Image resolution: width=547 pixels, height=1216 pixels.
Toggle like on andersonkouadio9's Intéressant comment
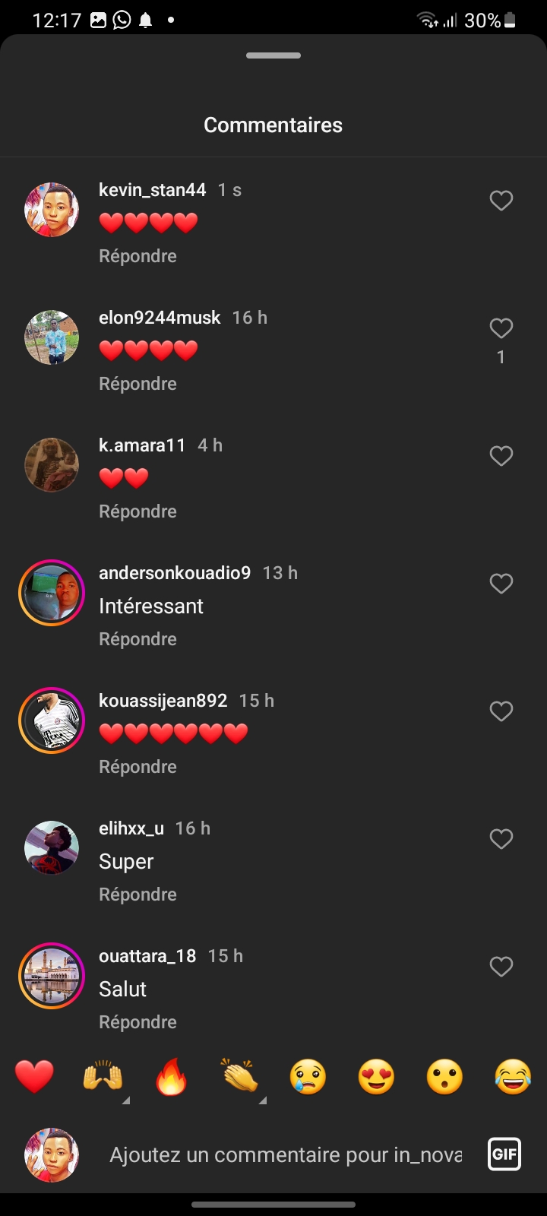[x=501, y=584]
